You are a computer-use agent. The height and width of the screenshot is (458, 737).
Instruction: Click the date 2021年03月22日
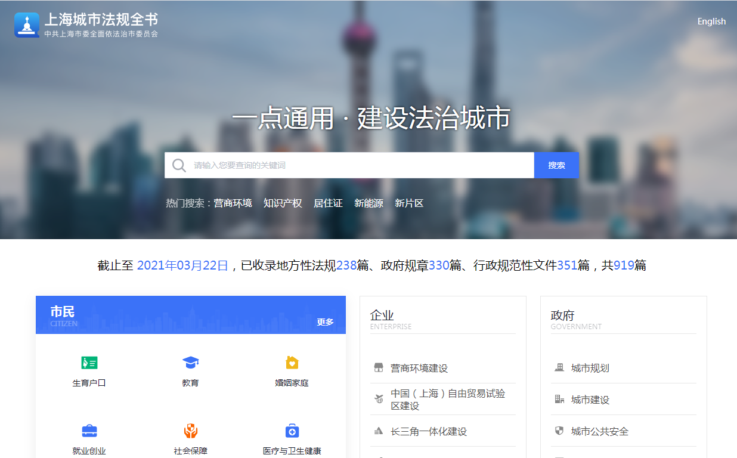pos(183,265)
